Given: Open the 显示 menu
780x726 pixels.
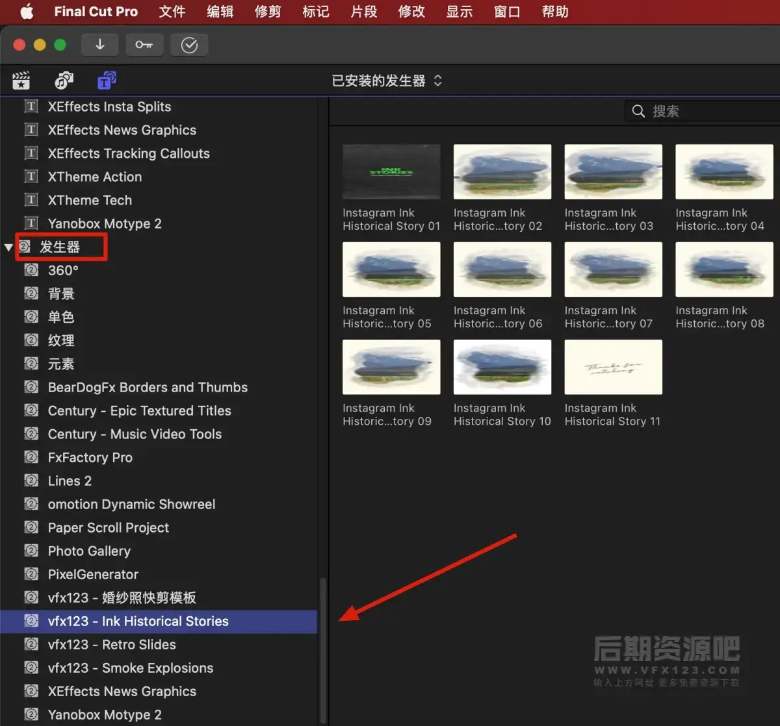Looking at the screenshot, I should 460,12.
